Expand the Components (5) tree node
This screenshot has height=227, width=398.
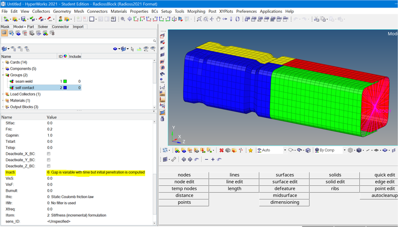(x=3, y=69)
